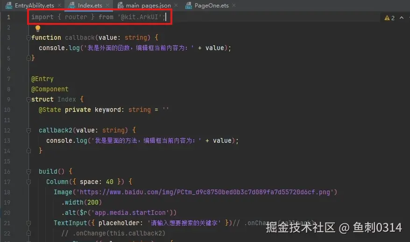This screenshot has height=242, width=410.
Task: Click the 'callback' function name on line 3
Action: (80, 37)
